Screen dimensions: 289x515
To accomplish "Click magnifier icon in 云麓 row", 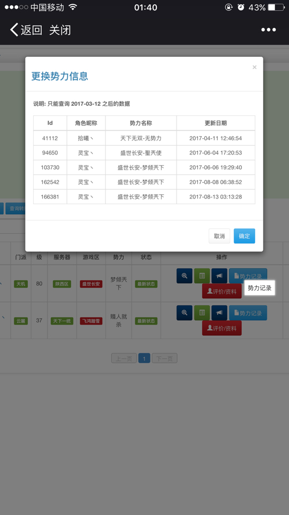I will point(185,313).
